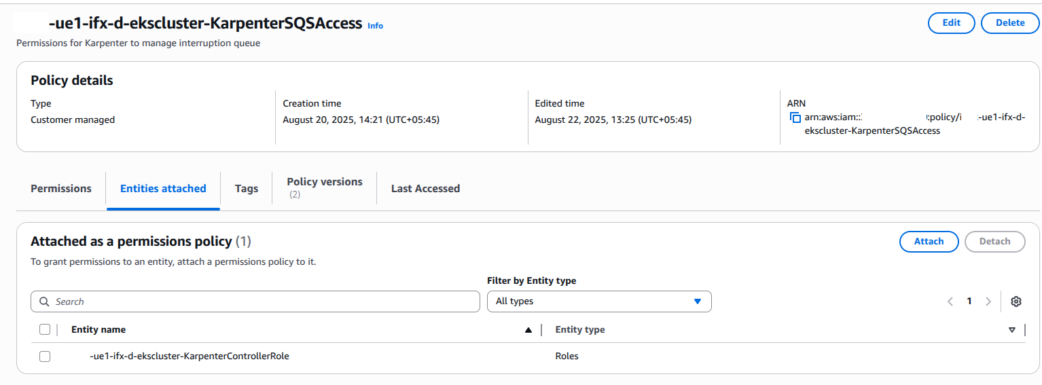Open the KarpenterControllerRole entity link
This screenshot has height=385, width=1042.
[x=189, y=356]
